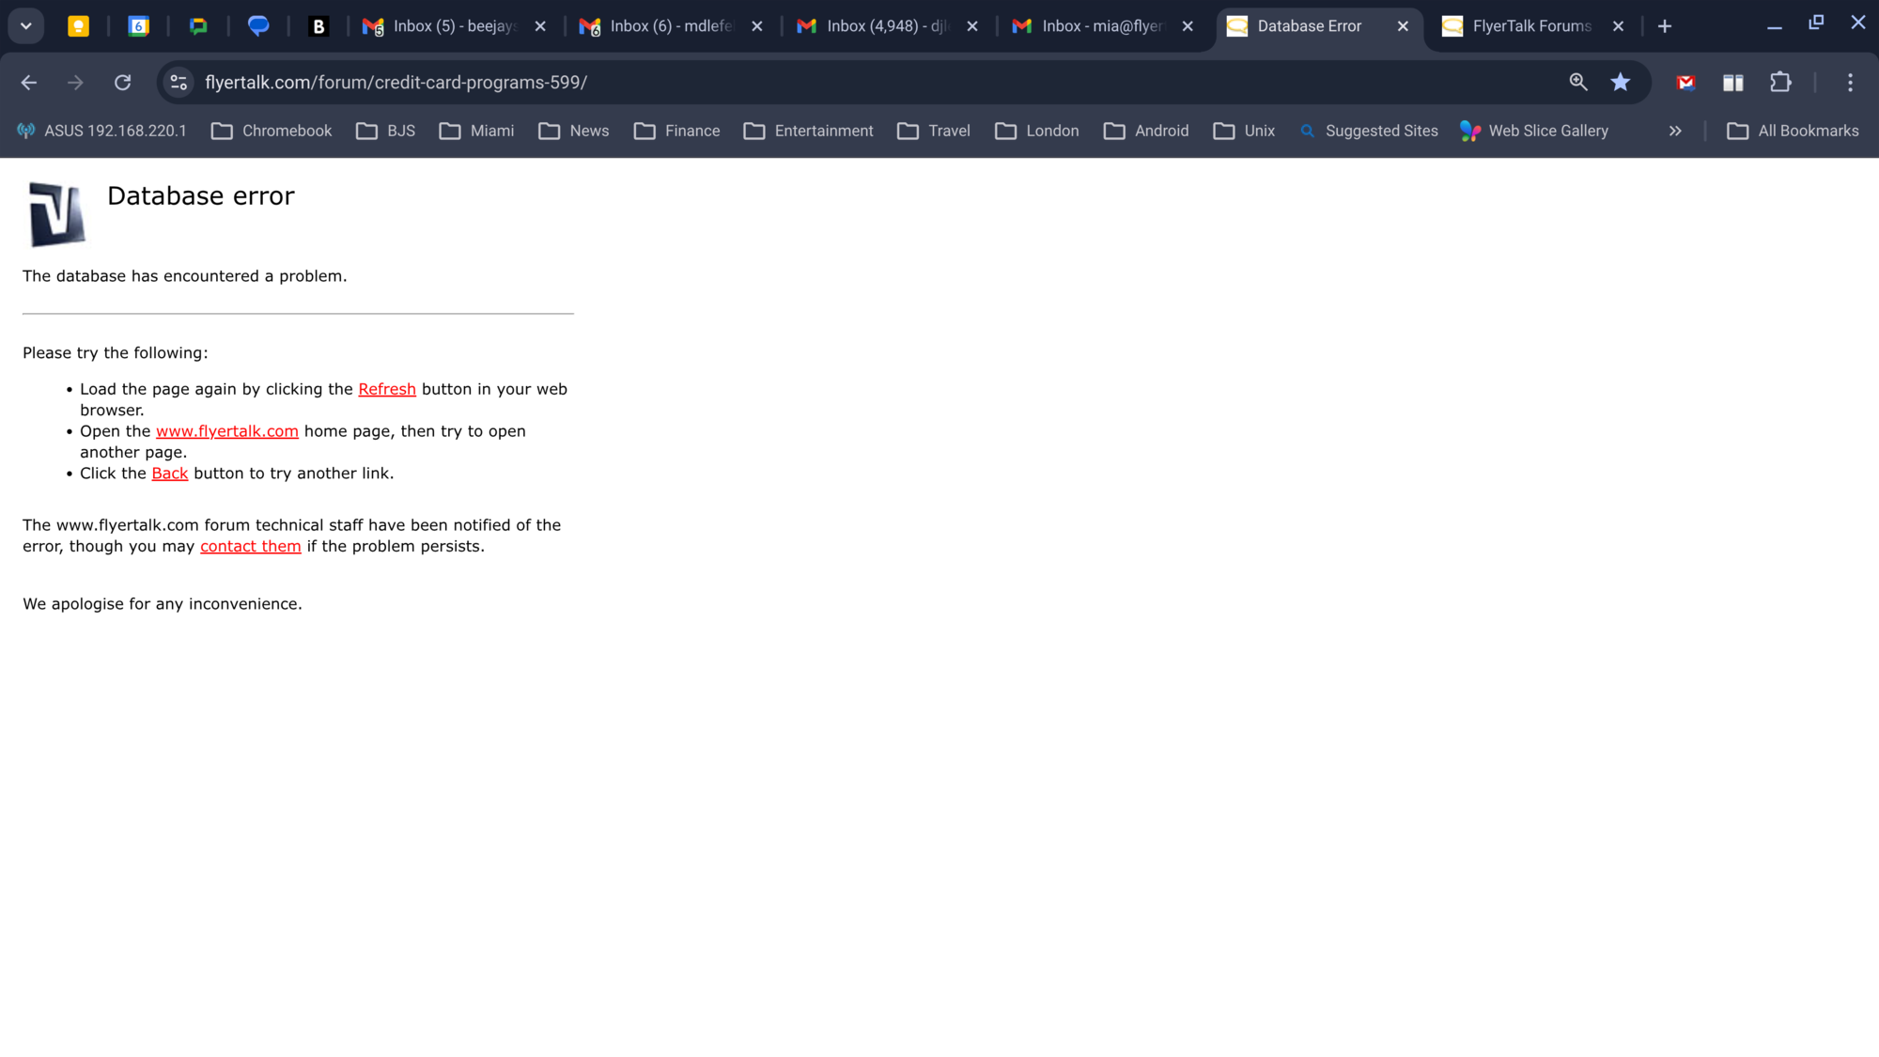Click the Refresh link in error page

click(387, 389)
